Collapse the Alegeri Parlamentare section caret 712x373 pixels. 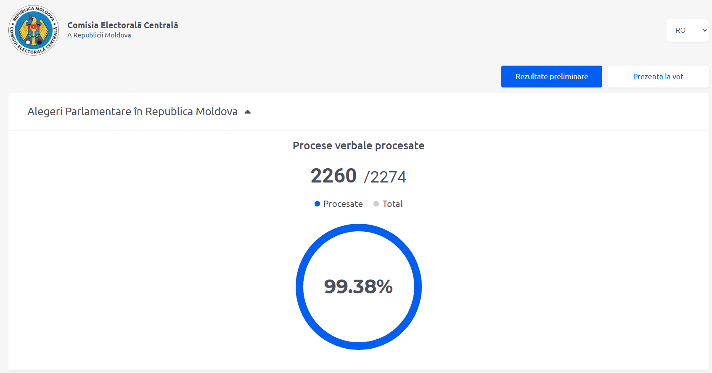(248, 112)
